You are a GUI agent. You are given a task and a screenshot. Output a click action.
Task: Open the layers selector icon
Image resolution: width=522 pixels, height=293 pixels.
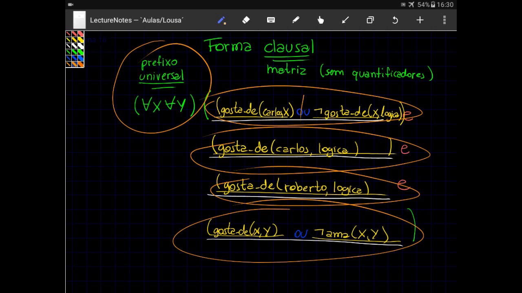point(370,20)
